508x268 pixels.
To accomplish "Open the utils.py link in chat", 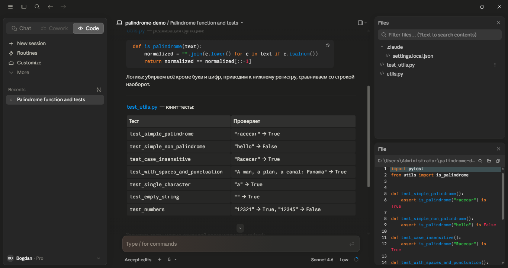I will click(136, 31).
